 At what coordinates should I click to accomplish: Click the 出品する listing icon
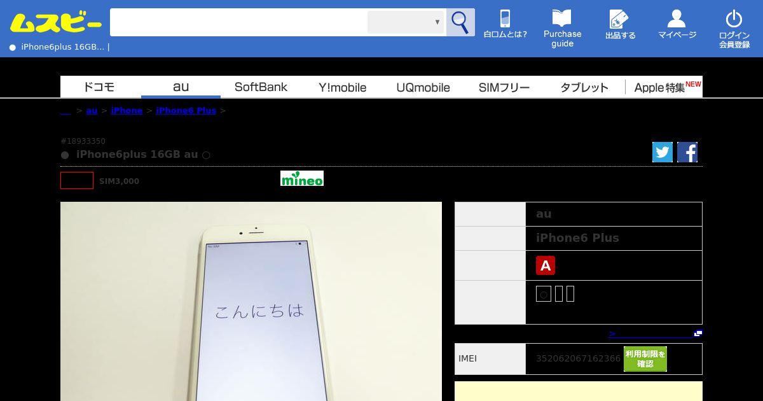tap(620, 25)
